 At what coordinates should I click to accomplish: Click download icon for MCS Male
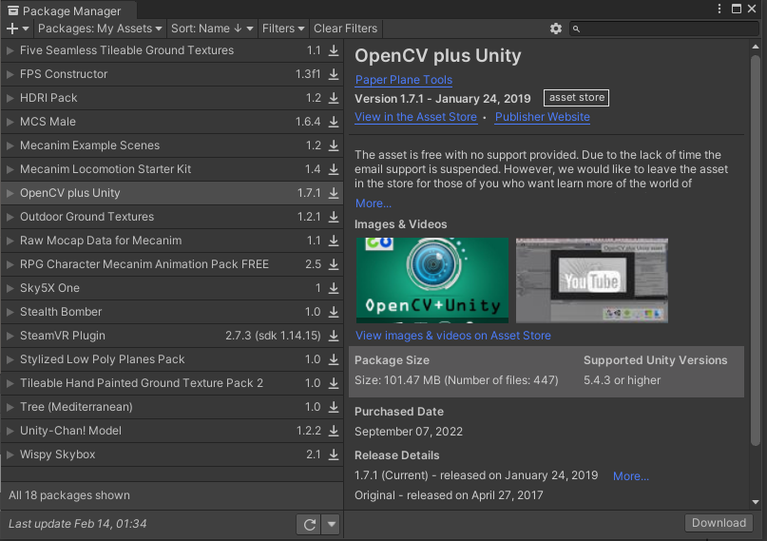click(334, 122)
